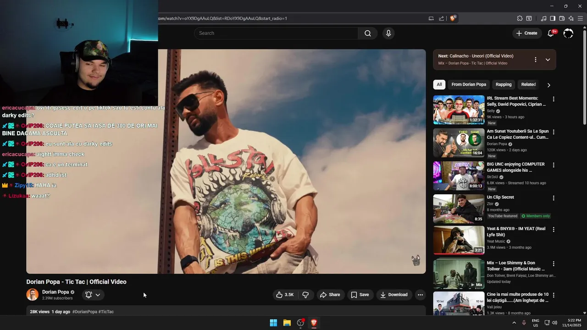This screenshot has height=330, width=587.
Task: Download the Tic Tac video
Action: tap(394, 295)
